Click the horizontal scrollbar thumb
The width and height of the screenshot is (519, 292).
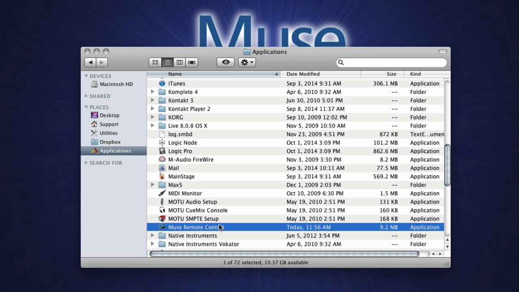pos(284,254)
